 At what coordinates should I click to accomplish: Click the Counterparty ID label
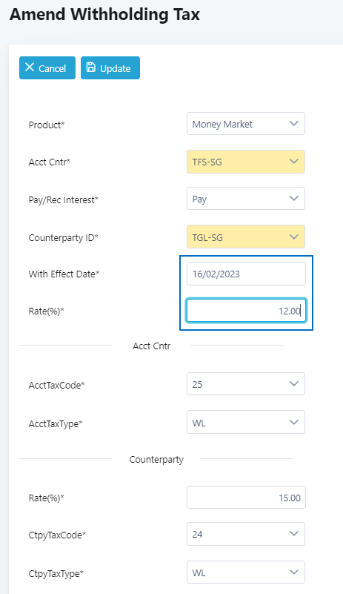coord(63,238)
